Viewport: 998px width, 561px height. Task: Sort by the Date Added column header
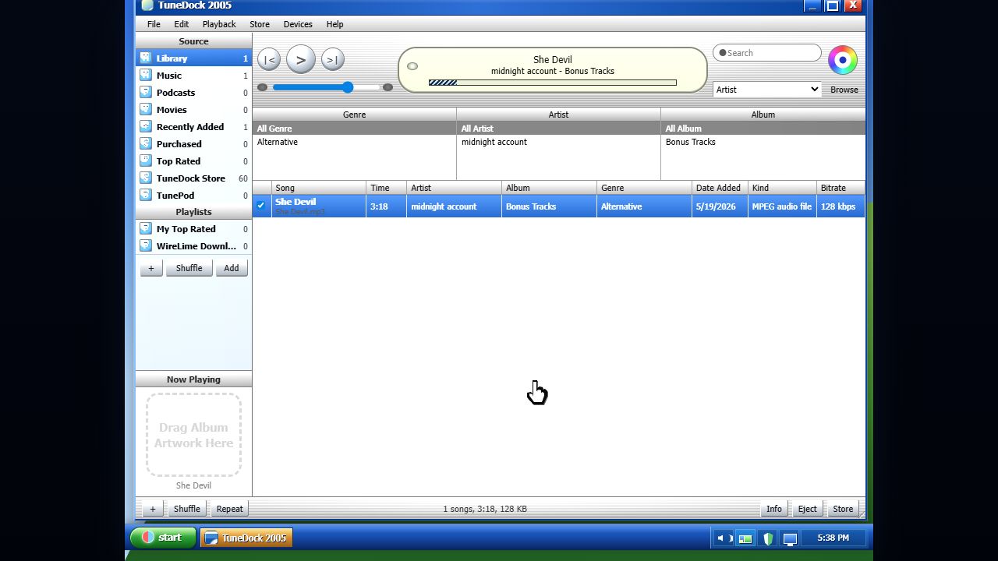point(720,188)
